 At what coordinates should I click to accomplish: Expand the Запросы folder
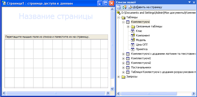pos(118,77)
